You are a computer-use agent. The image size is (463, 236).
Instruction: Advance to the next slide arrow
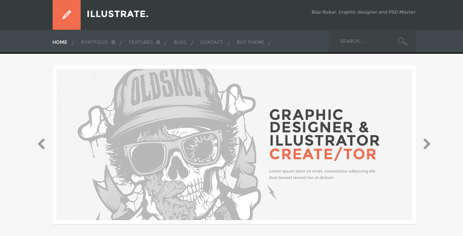(x=427, y=144)
